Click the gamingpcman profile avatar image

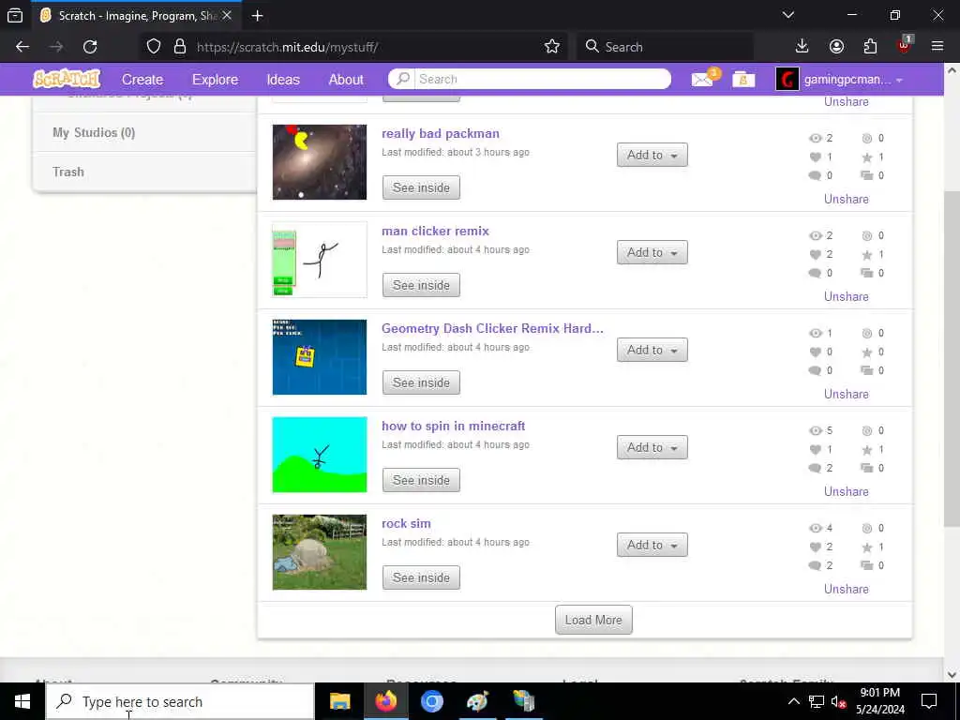[787, 79]
